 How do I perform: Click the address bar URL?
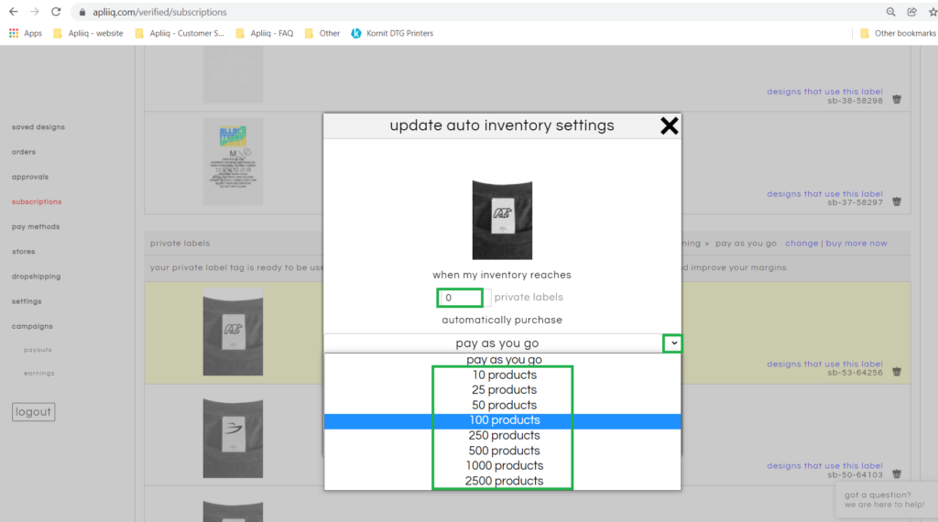pos(159,12)
